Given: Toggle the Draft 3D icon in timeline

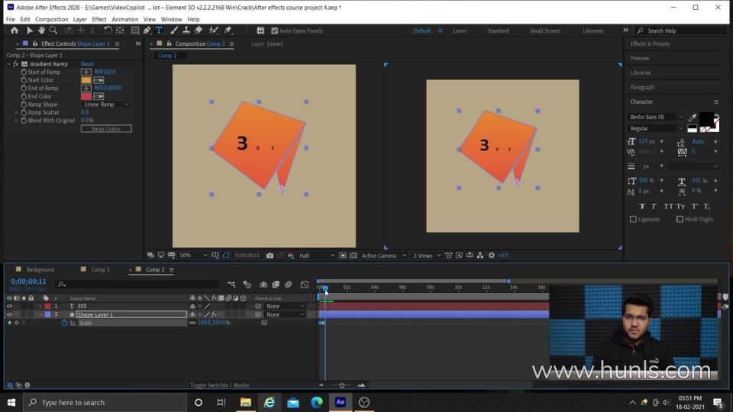Looking at the screenshot, I should tap(247, 285).
